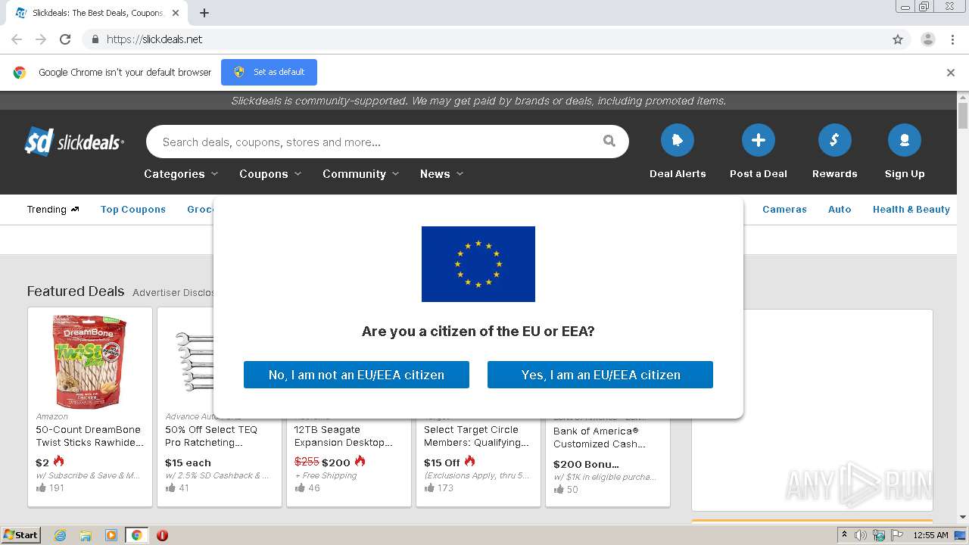Click scrollbar down arrow
969x545 pixels.
pos(963,518)
